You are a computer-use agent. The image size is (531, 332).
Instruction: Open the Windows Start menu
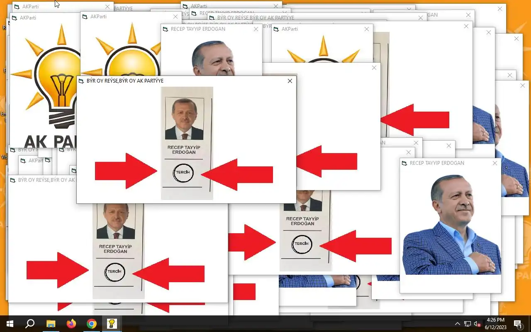pyautogui.click(x=10, y=324)
